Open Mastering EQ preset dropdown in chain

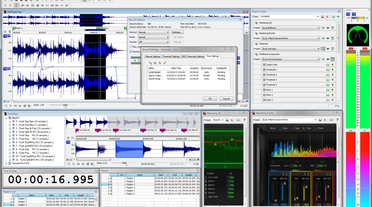coord(319,28)
